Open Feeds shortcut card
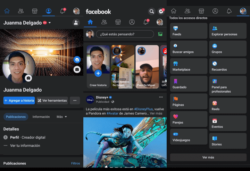 pos(189,31)
